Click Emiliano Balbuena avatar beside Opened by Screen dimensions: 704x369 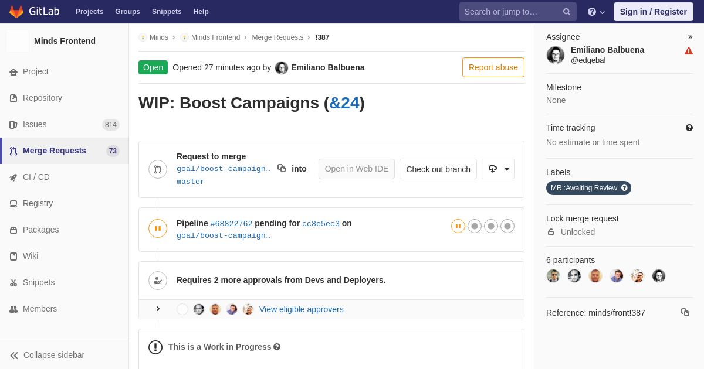click(282, 68)
